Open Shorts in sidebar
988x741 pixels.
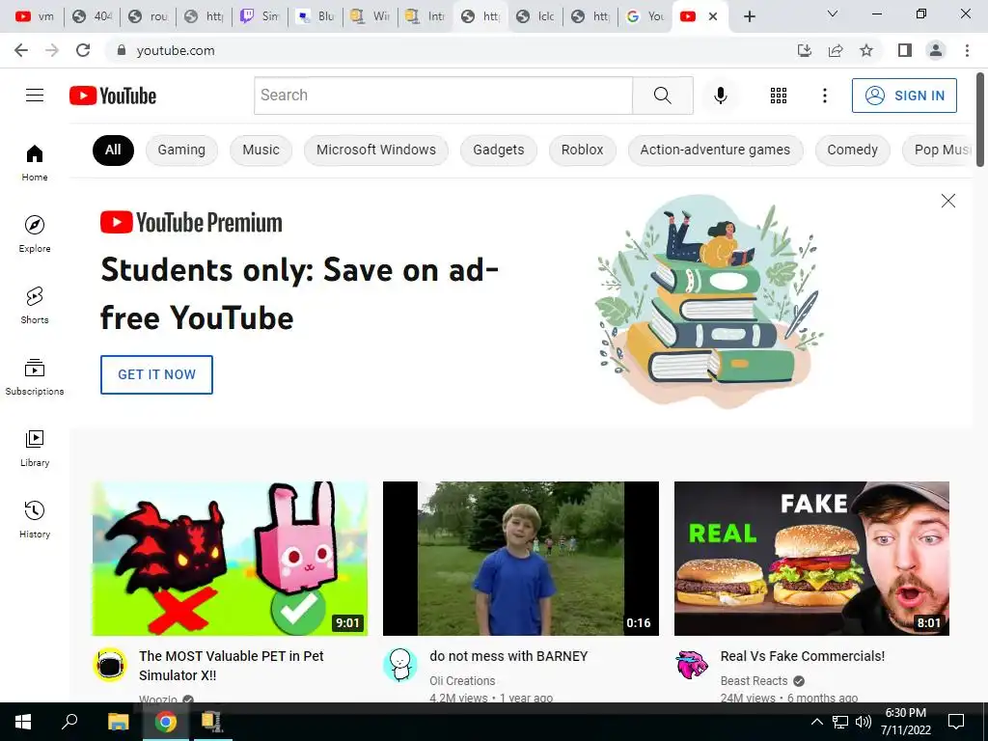click(35, 305)
